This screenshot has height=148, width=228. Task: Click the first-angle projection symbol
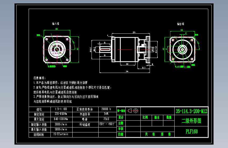[133, 111]
